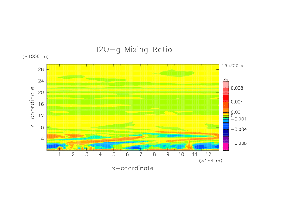Click y-axis tick label 16
This screenshot has height=208, width=294.
pyautogui.click(x=41, y=104)
